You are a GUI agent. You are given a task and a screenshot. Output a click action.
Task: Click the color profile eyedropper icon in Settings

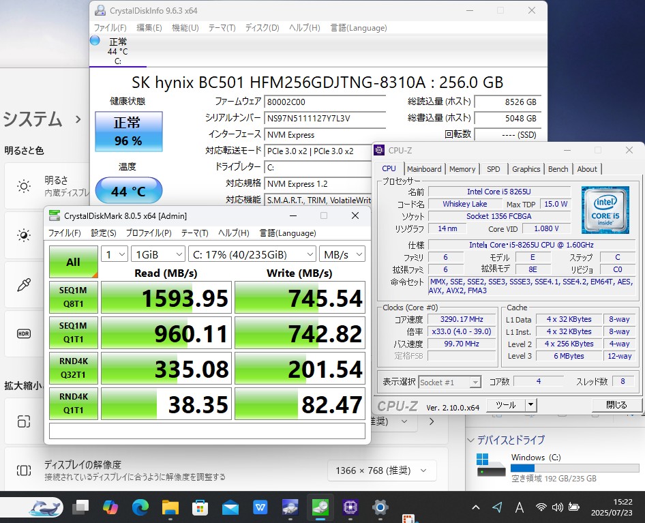click(x=24, y=284)
